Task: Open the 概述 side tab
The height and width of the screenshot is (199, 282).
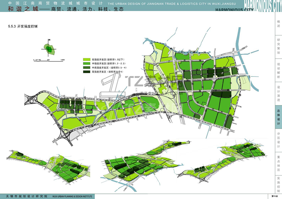Action: click(278, 24)
